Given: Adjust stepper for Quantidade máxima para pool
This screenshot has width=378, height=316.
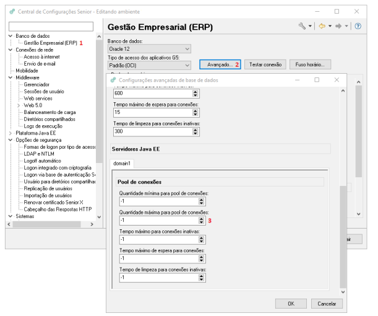Looking at the screenshot, I should (201, 221).
